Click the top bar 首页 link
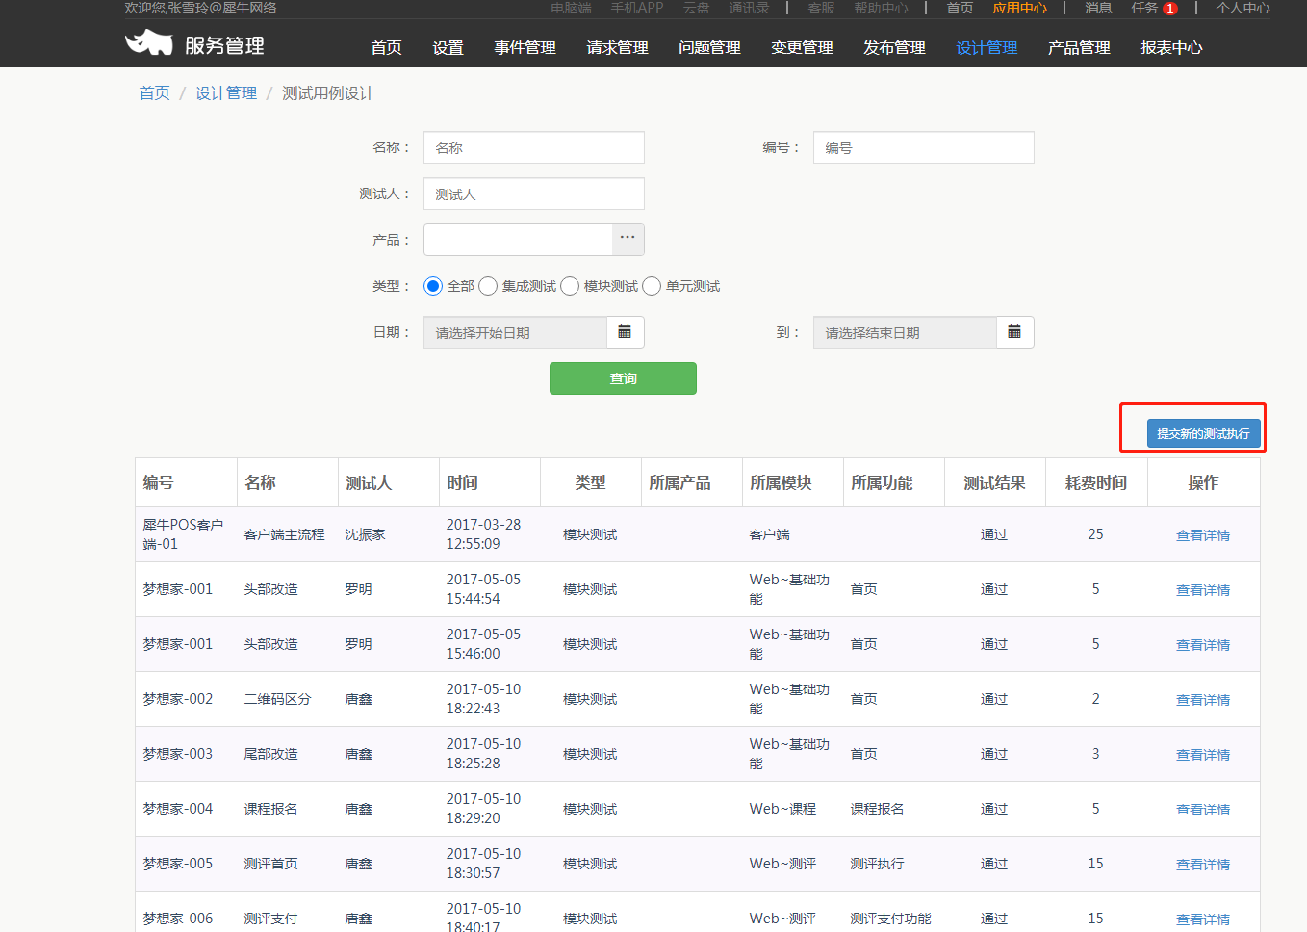The width and height of the screenshot is (1307, 932). [960, 8]
